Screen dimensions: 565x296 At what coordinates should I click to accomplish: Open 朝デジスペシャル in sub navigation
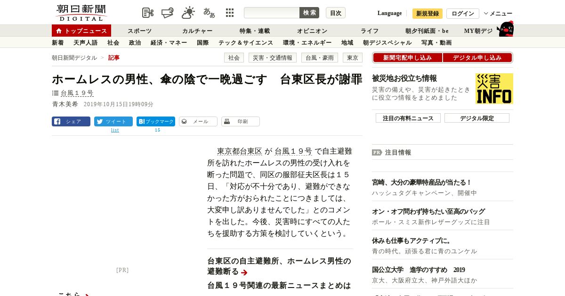click(387, 42)
